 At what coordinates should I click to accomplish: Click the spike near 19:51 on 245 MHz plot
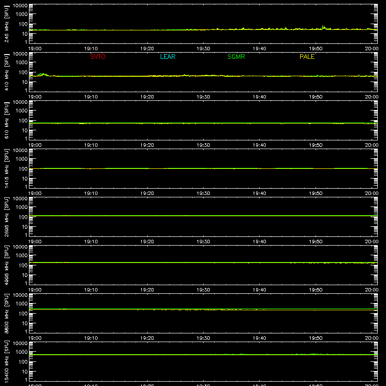point(323,27)
